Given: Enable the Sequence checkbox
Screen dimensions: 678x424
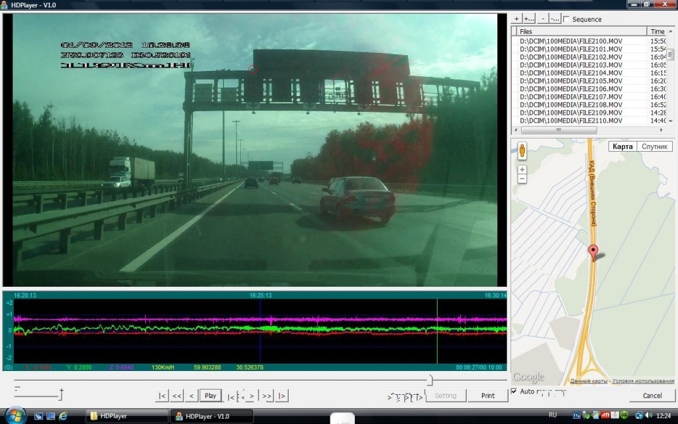Looking at the screenshot, I should (x=567, y=19).
